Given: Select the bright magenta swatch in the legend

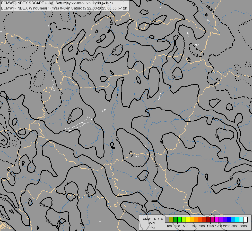Looking at the screenshot, I should (x=217, y=219).
